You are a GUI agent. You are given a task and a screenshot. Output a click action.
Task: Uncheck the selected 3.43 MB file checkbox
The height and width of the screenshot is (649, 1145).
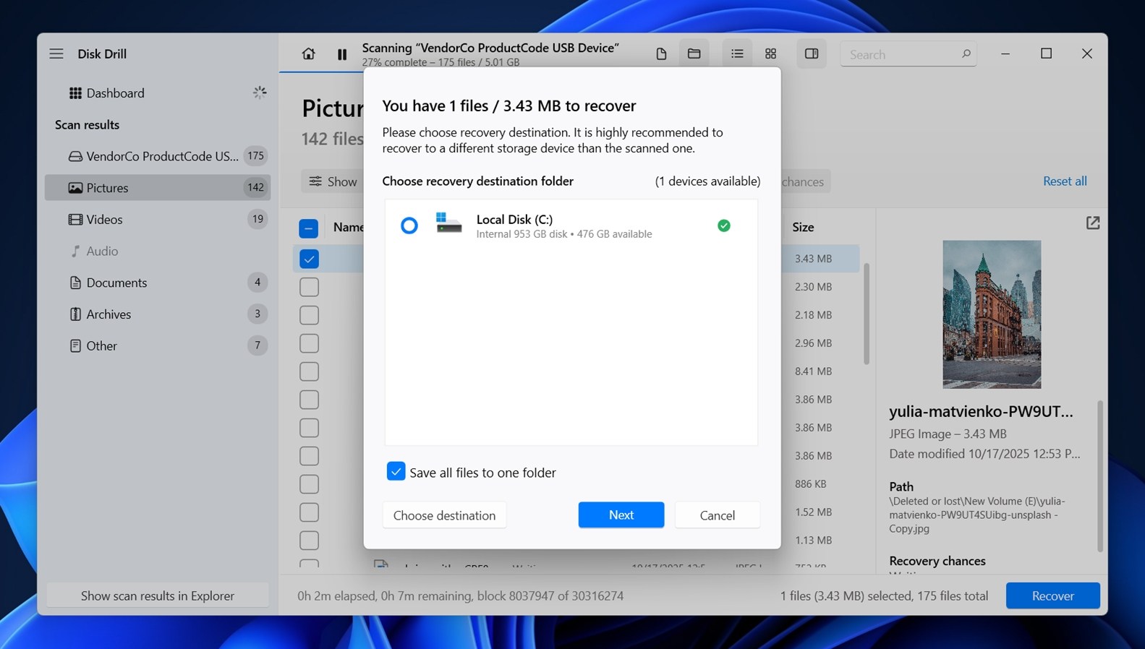(x=309, y=259)
